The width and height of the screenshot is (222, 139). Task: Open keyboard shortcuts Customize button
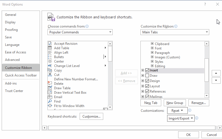coord(91,116)
